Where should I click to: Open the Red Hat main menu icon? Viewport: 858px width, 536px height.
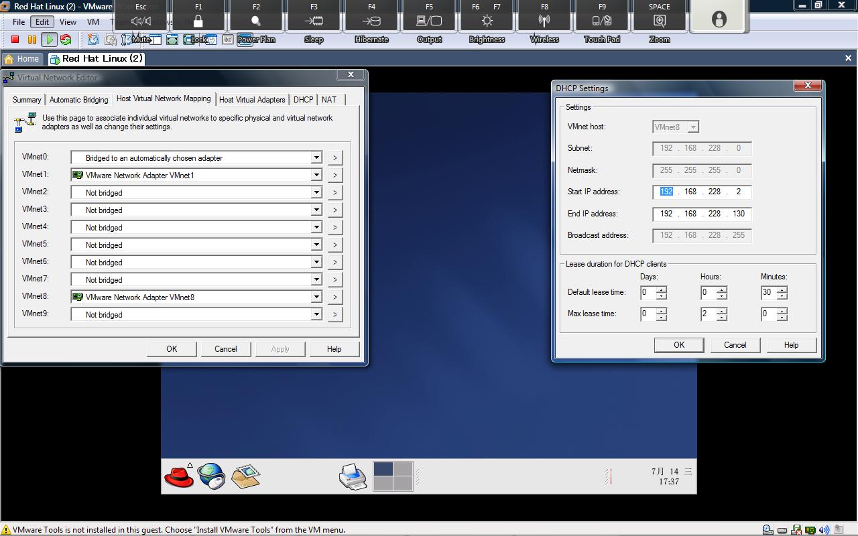click(178, 476)
